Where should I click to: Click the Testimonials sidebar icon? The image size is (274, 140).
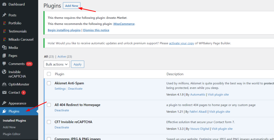click(x=4, y=31)
